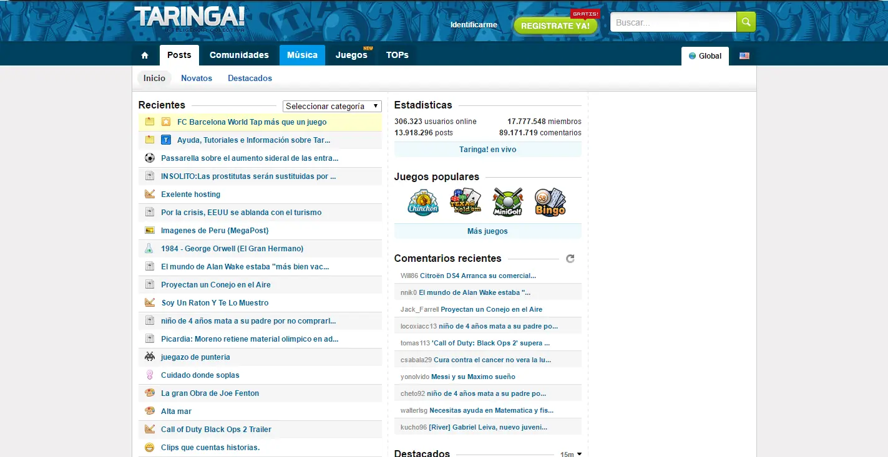Open post FC Barcelona World Tap

[x=252, y=122]
